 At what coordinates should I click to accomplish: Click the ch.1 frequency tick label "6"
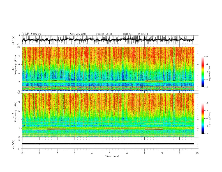tap(20, 64)
